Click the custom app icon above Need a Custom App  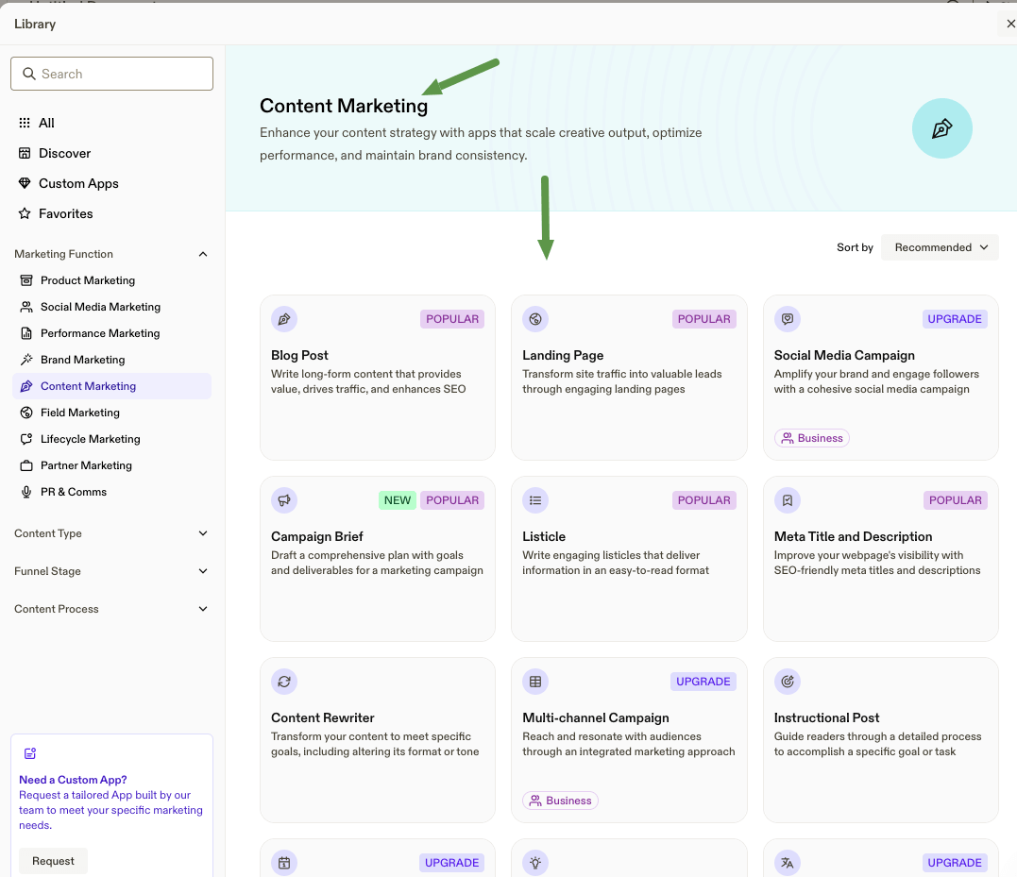click(x=30, y=753)
